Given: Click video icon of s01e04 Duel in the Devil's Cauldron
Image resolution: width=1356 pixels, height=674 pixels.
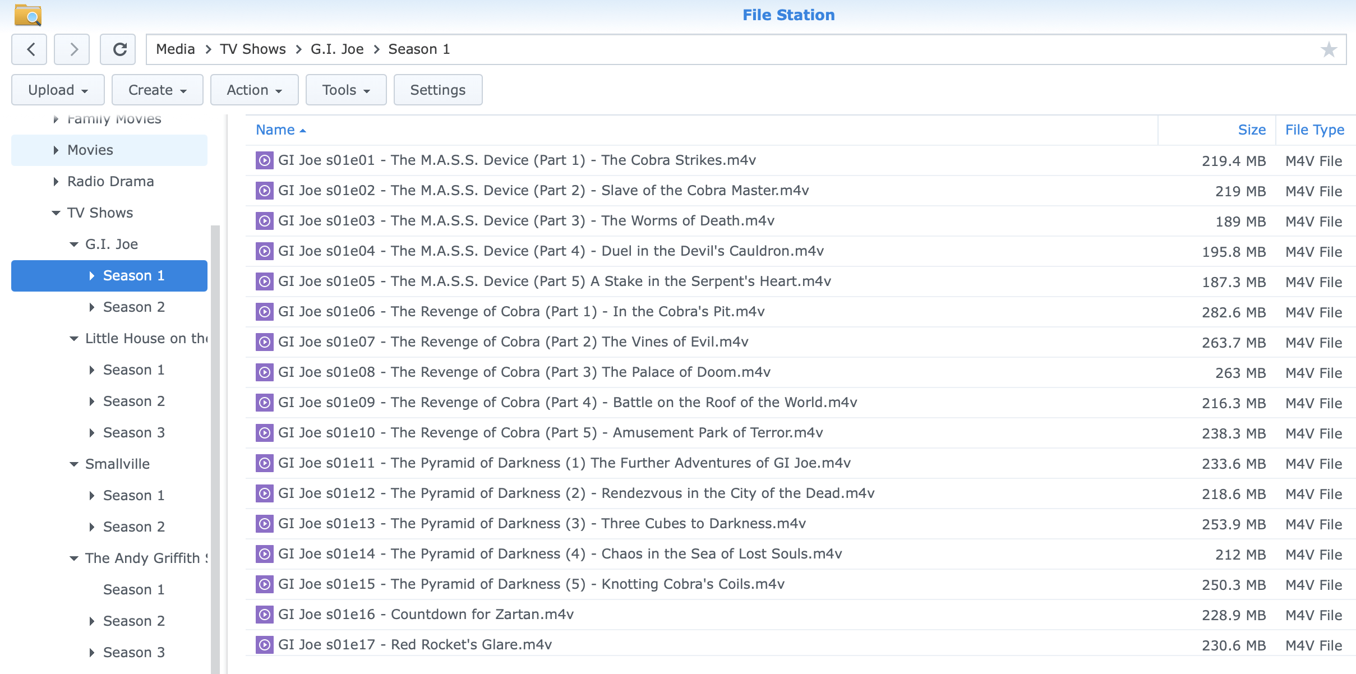Looking at the screenshot, I should 265,251.
